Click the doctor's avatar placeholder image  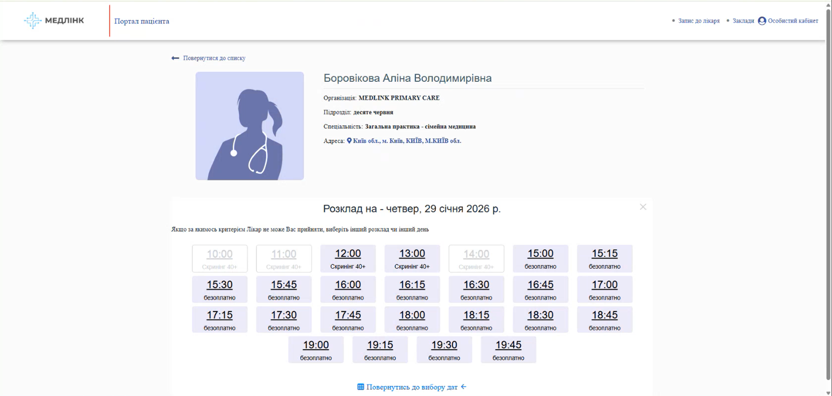(x=249, y=126)
